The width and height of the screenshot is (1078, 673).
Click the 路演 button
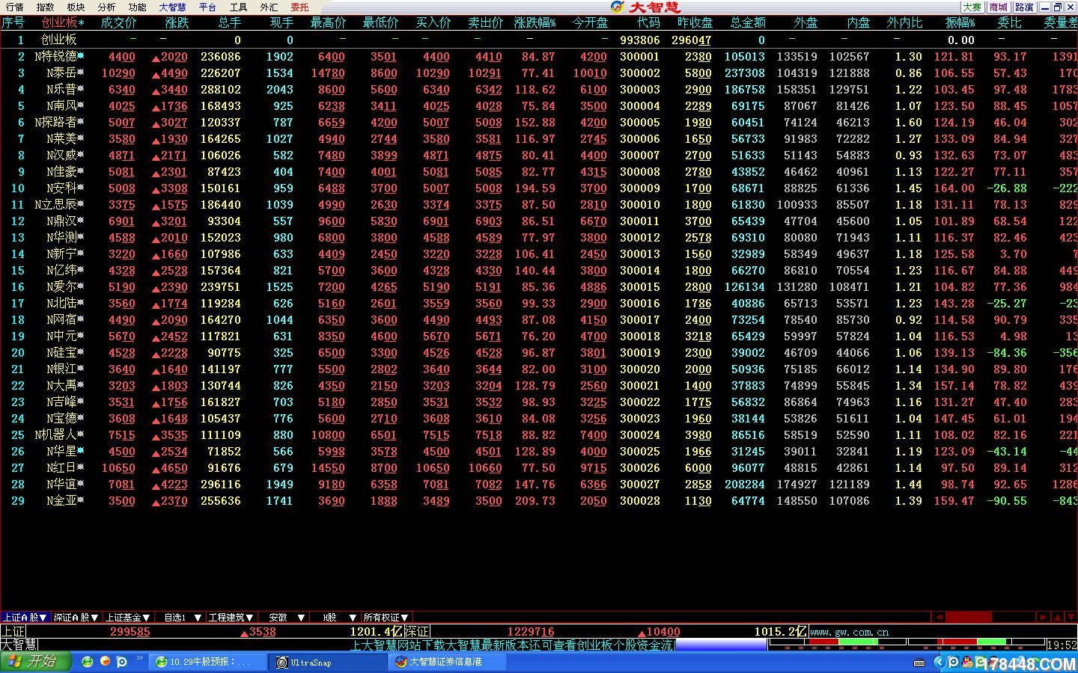point(1024,7)
